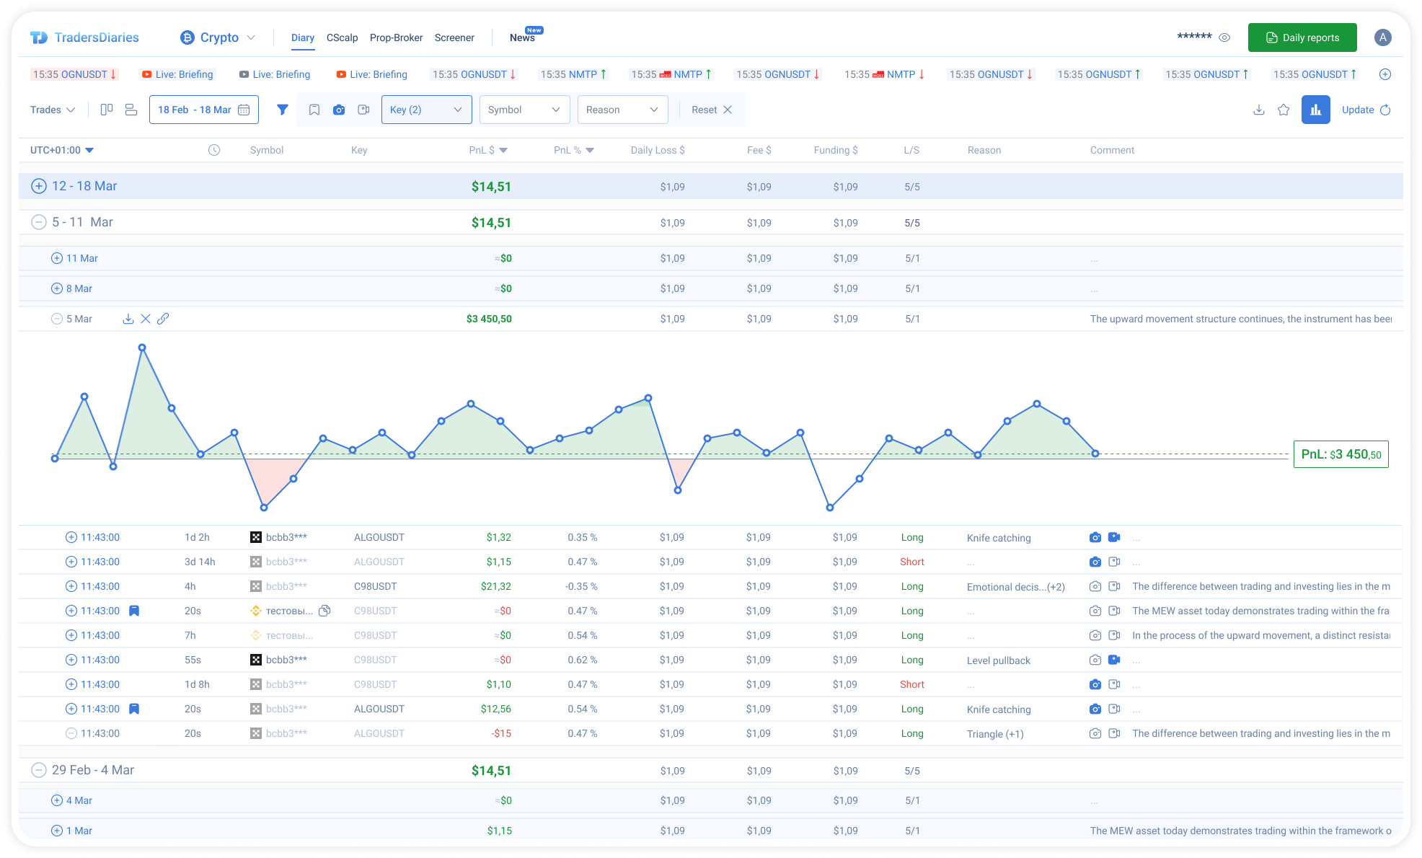Click the camera screenshot icon in the toolbar
The image size is (1422, 858).
pyautogui.click(x=339, y=110)
